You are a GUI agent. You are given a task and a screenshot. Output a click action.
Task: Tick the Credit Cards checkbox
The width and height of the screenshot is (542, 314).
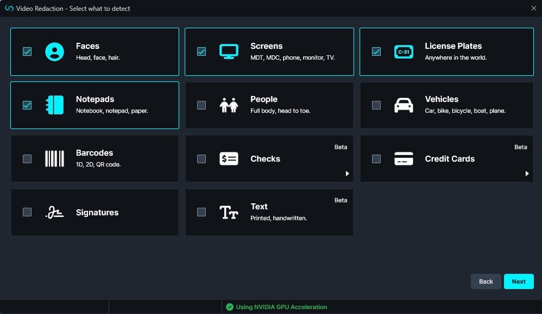[x=376, y=159]
